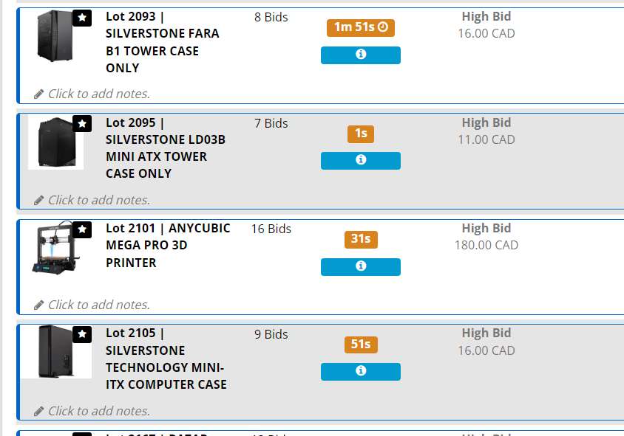This screenshot has height=436, width=624.
Task: Unstar Lot 2105 Silverstone Mini-ITX case
Action: coord(83,335)
